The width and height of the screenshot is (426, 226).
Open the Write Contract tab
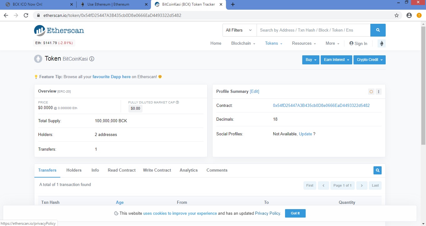tap(157, 170)
